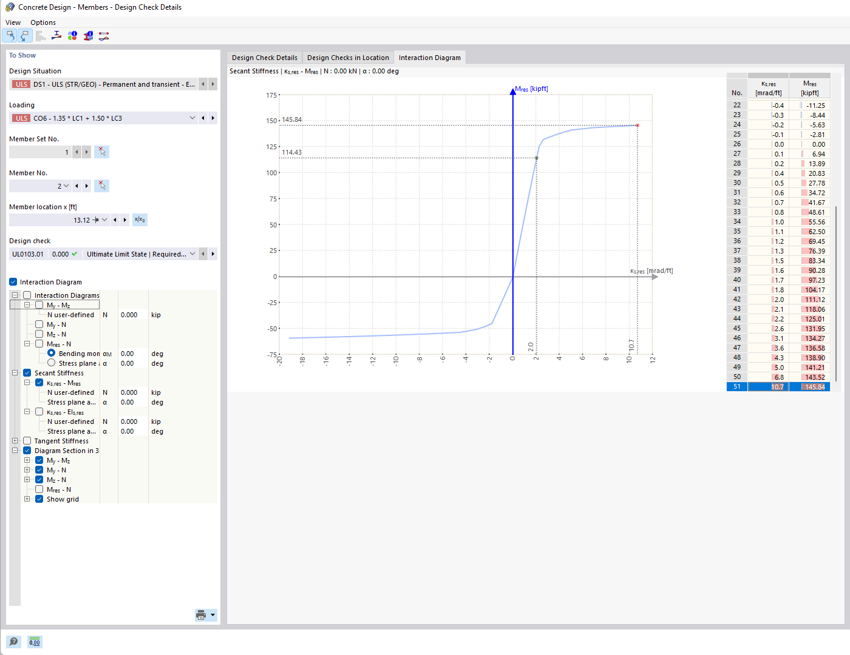Go to next Design Situation with arrow
The image size is (850, 655).
[212, 84]
